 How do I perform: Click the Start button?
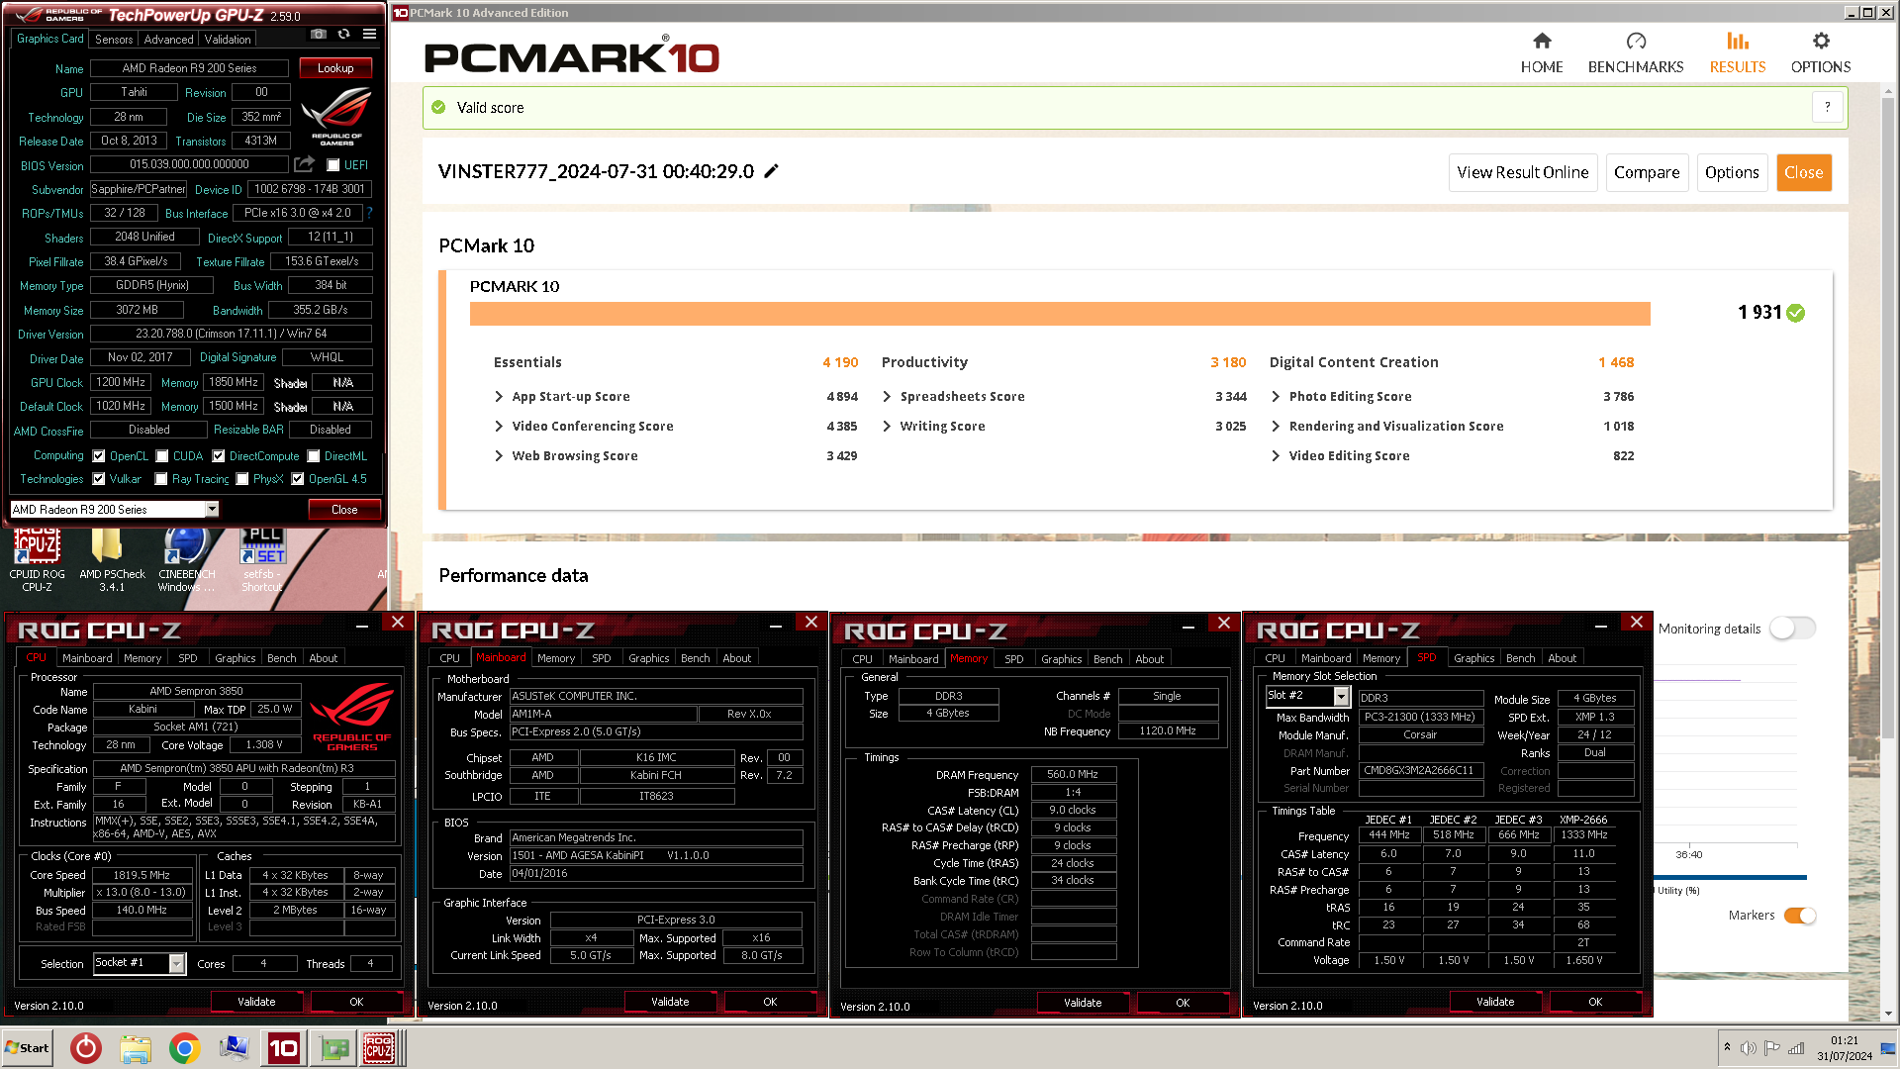[x=27, y=1048]
